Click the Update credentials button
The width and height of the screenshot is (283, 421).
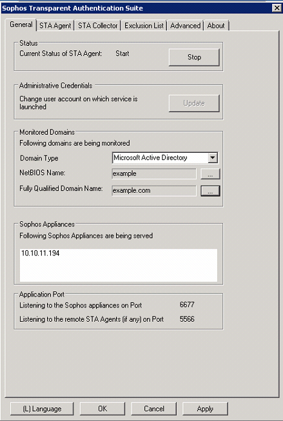(x=194, y=103)
